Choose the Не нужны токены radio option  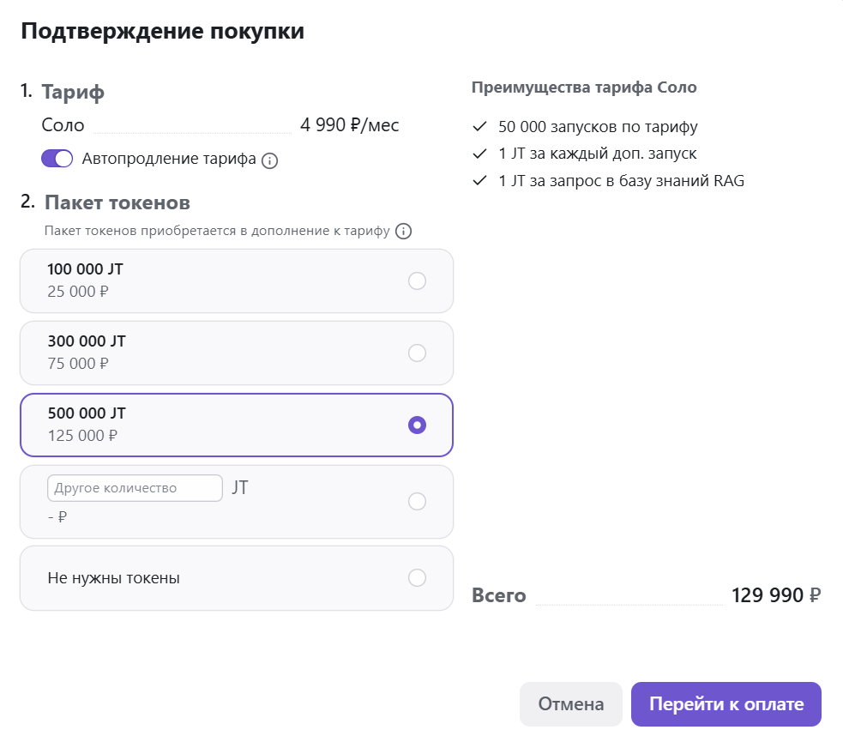(417, 577)
